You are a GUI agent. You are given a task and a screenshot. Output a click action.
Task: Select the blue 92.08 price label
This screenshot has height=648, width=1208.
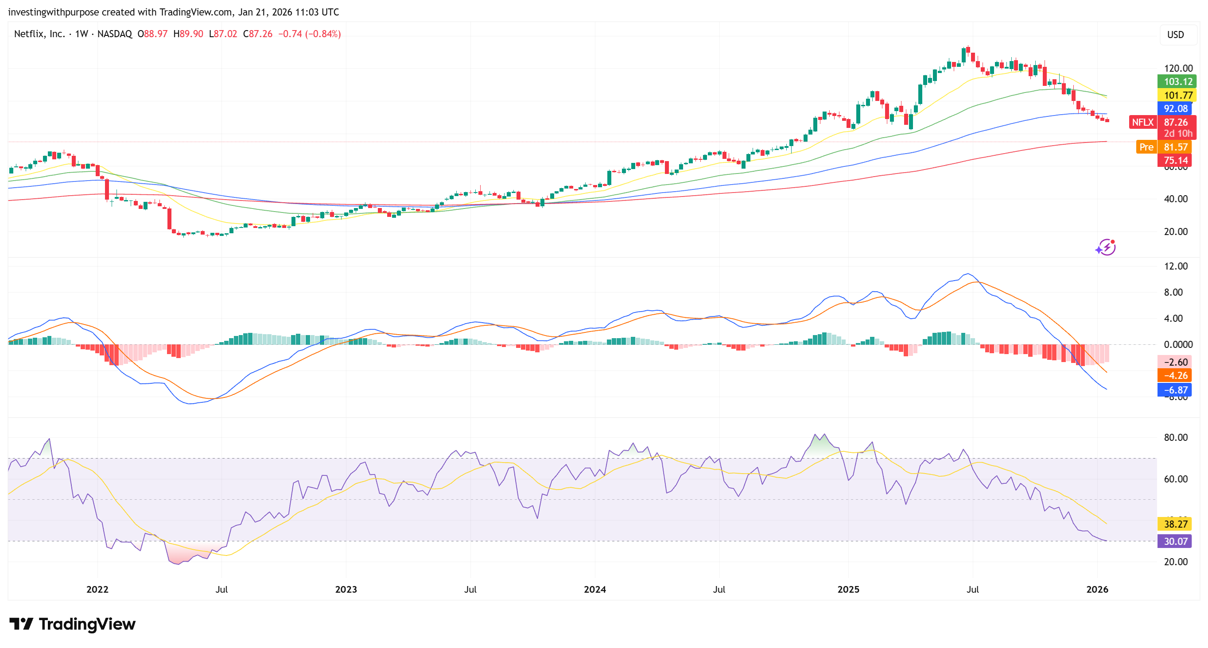1175,109
